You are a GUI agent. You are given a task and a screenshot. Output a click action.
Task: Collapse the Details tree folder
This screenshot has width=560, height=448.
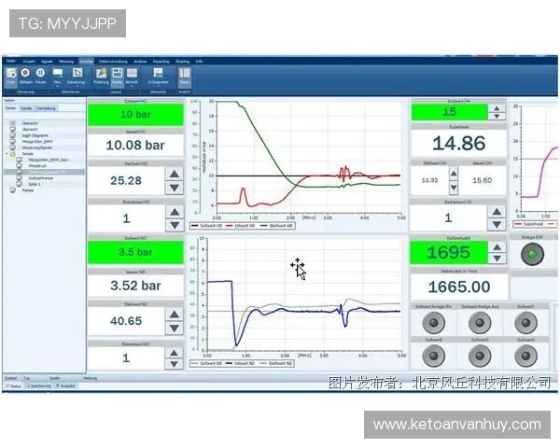tap(9, 153)
